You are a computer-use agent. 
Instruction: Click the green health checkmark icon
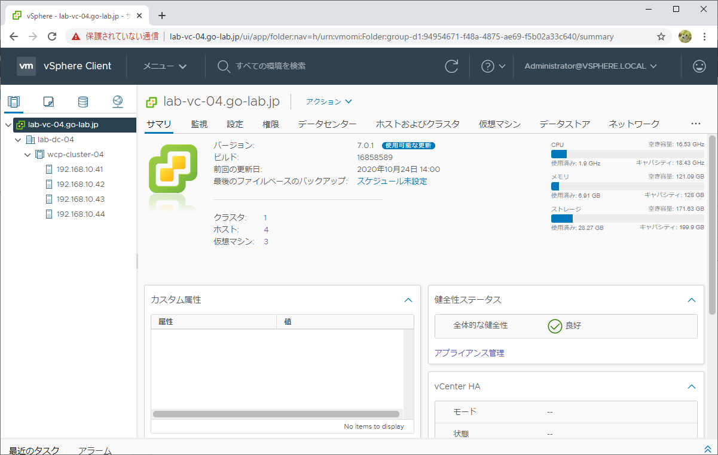coord(555,326)
